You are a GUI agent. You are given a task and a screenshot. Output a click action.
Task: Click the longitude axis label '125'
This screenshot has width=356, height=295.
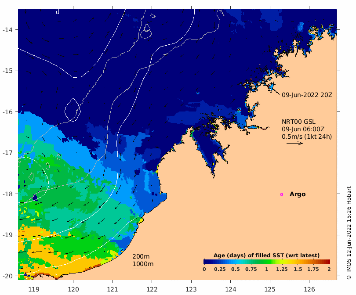pyautogui.click(x=270, y=289)
